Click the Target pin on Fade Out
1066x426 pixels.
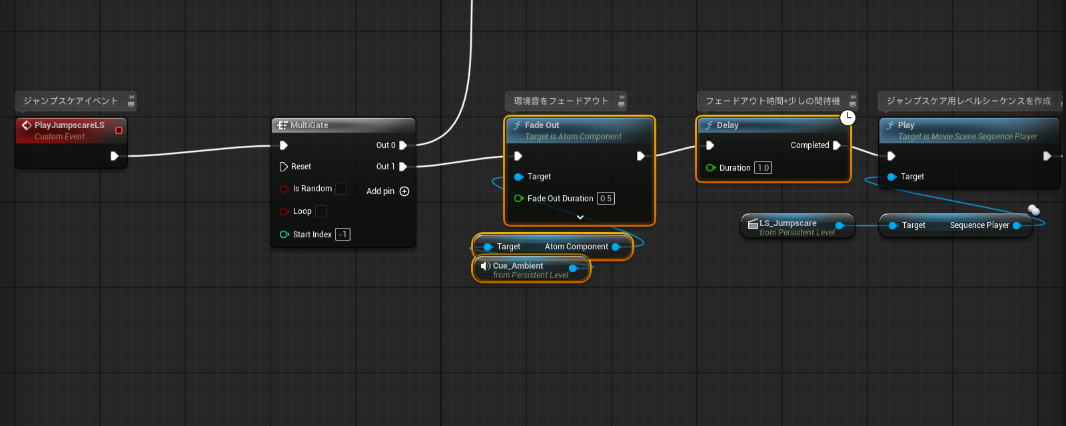pyautogui.click(x=519, y=177)
